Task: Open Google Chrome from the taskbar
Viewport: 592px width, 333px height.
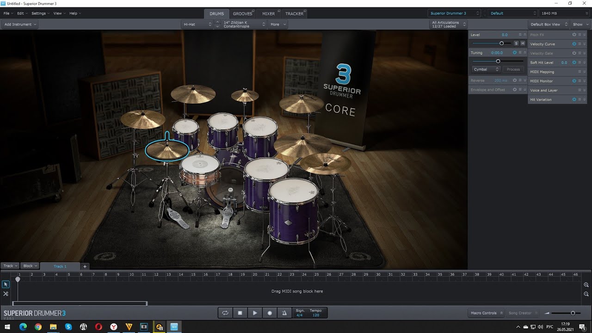Action: point(38,327)
